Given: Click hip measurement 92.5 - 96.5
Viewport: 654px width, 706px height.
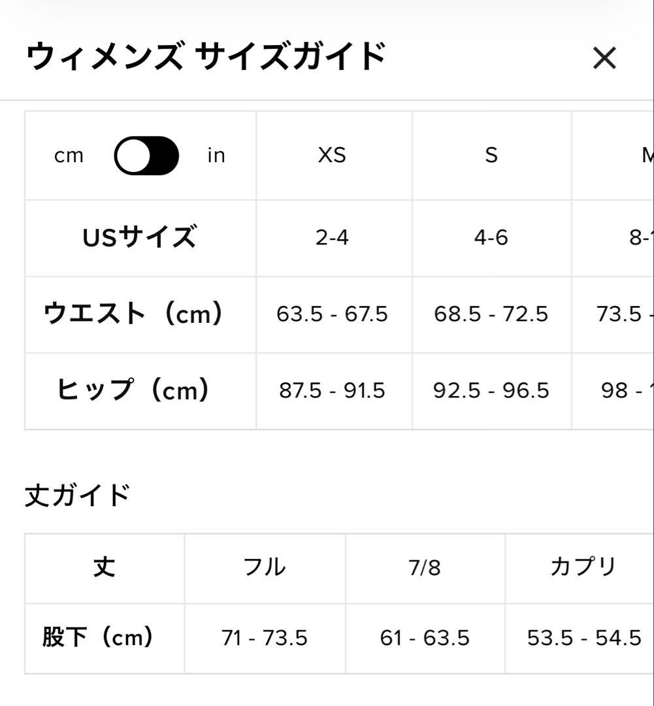Looking at the screenshot, I should (491, 391).
